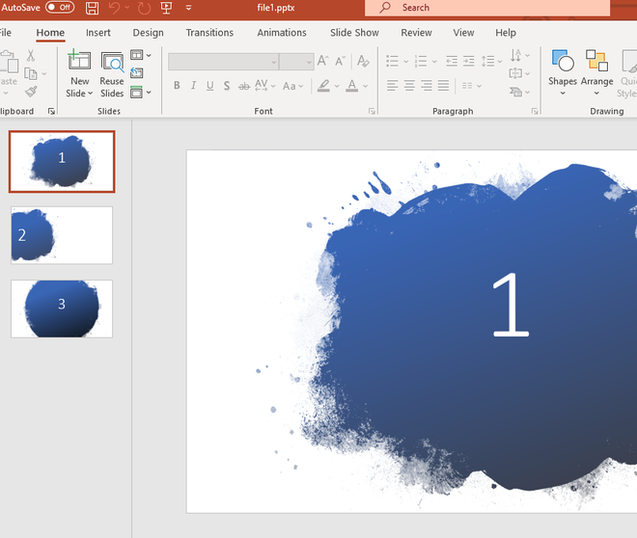Toggle Italic text formatting

pos(193,86)
